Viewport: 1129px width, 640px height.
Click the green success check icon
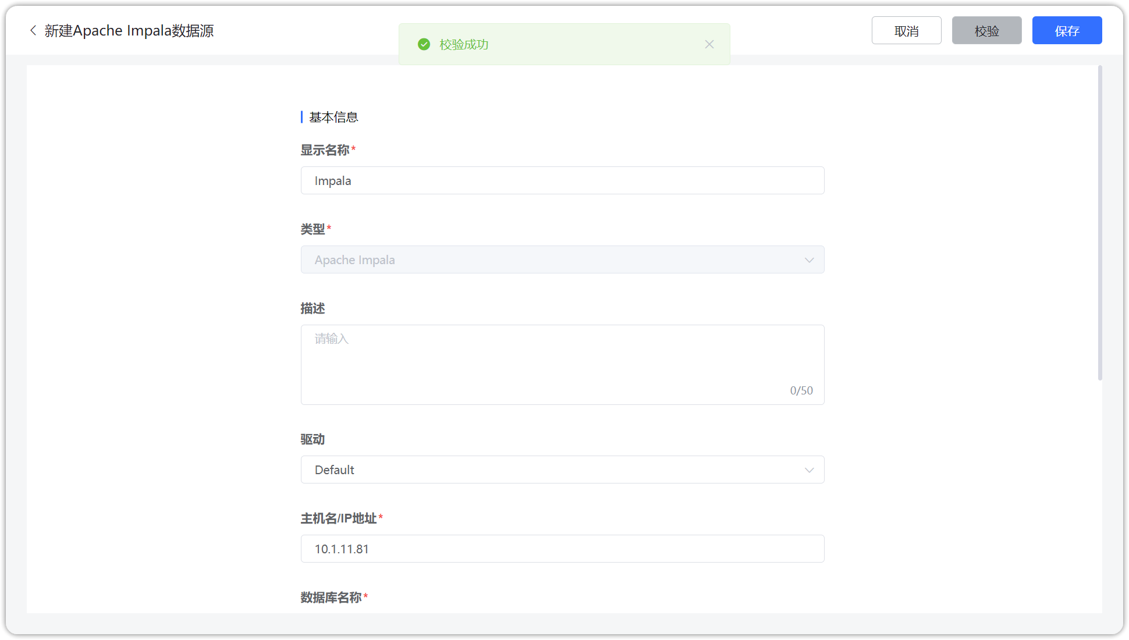click(424, 44)
